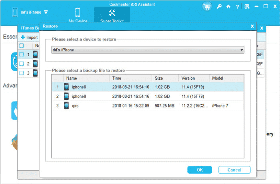Tick the checkbox for backup row 2
This screenshot has height=184, width=280.
pyautogui.click(x=21, y=64)
